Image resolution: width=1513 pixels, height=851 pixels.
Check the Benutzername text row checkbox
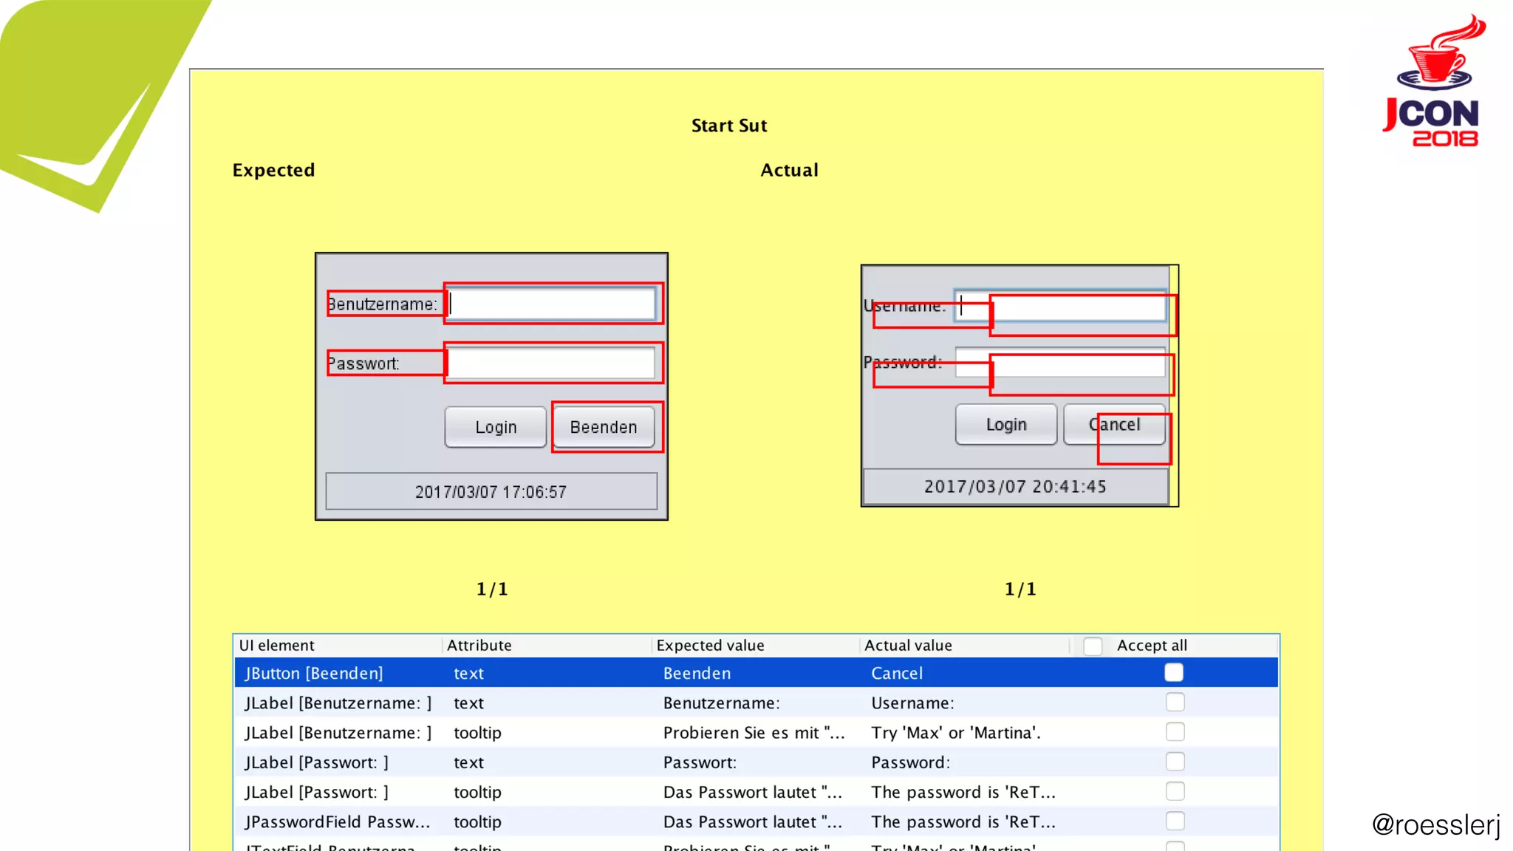coord(1175,703)
